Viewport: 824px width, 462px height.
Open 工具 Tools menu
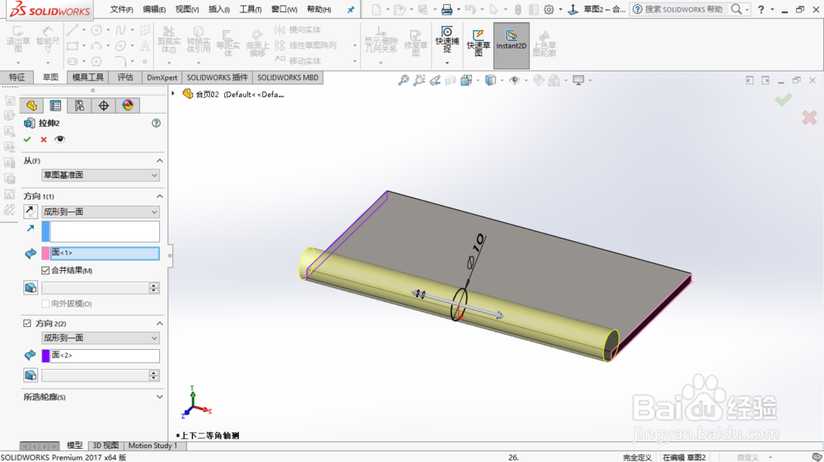(250, 9)
